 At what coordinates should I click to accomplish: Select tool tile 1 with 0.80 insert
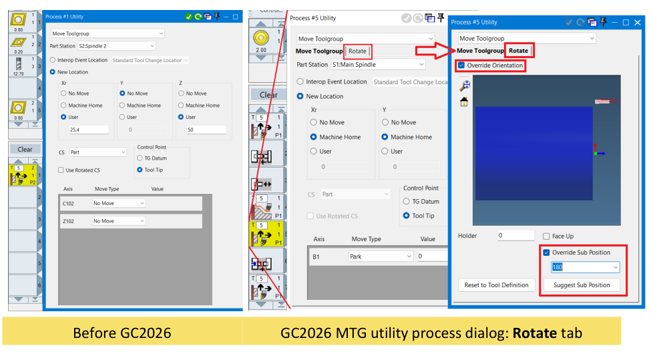(23, 23)
